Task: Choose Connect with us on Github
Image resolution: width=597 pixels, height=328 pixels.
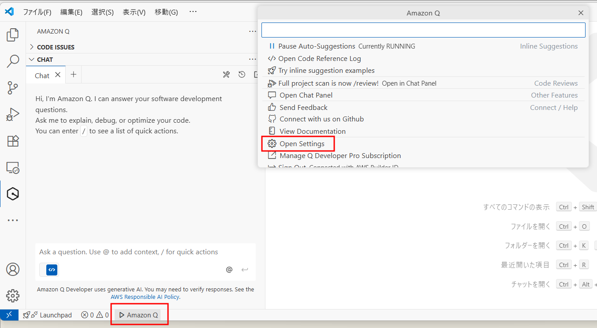Action: (x=423, y=119)
